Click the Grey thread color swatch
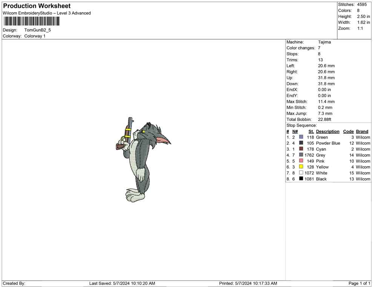The image size is (373, 287). click(x=301, y=155)
